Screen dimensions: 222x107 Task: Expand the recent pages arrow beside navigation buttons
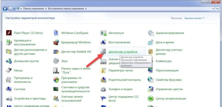(14, 9)
